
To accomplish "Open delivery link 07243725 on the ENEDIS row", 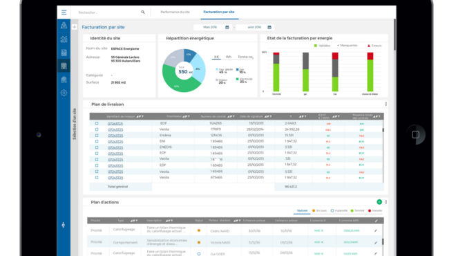I will tap(115, 147).
